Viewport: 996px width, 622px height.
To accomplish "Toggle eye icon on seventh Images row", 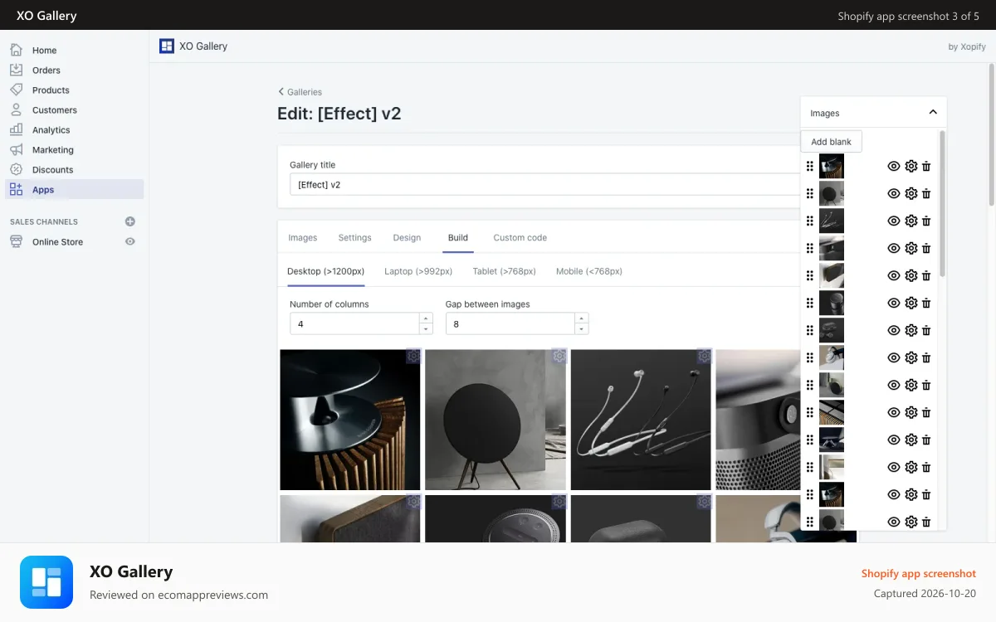I will tap(894, 330).
